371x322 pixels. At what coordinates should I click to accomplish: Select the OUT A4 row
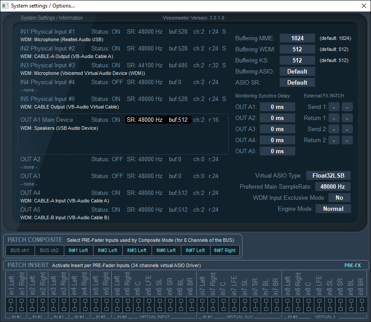click(119, 193)
